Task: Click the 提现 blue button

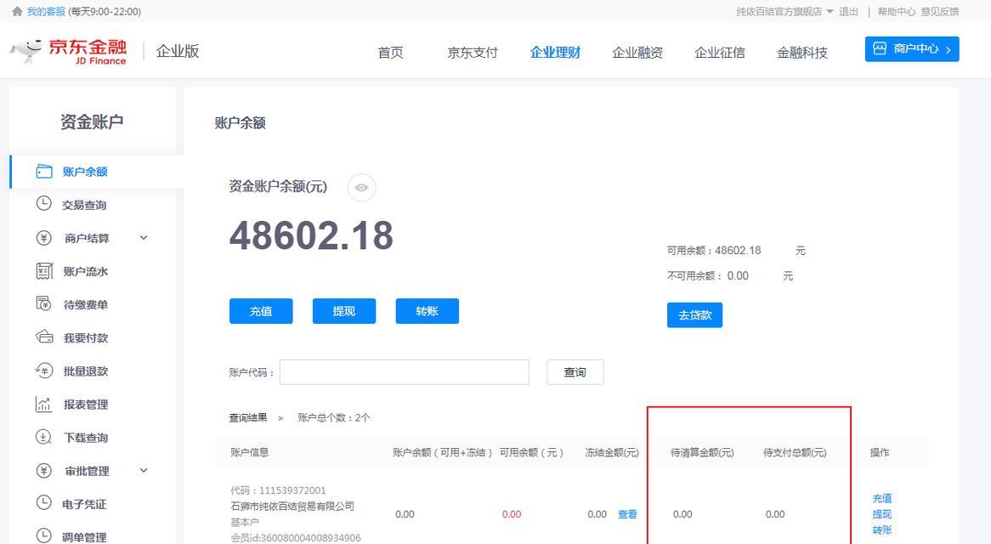Action: coord(344,311)
